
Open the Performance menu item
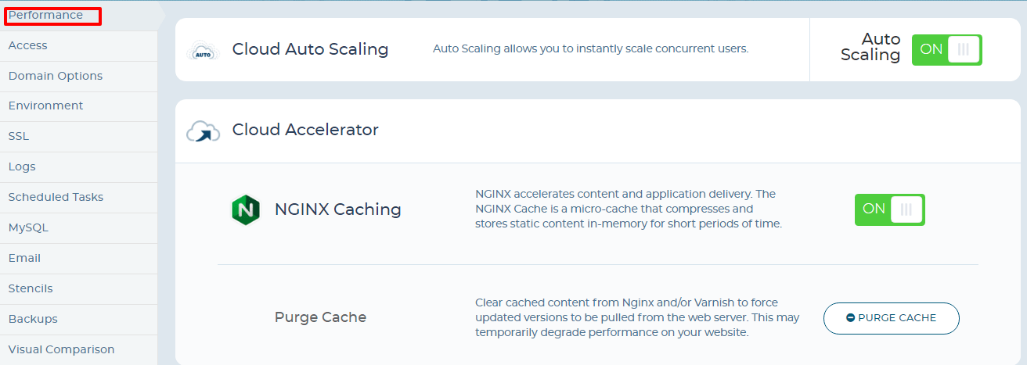click(x=45, y=15)
